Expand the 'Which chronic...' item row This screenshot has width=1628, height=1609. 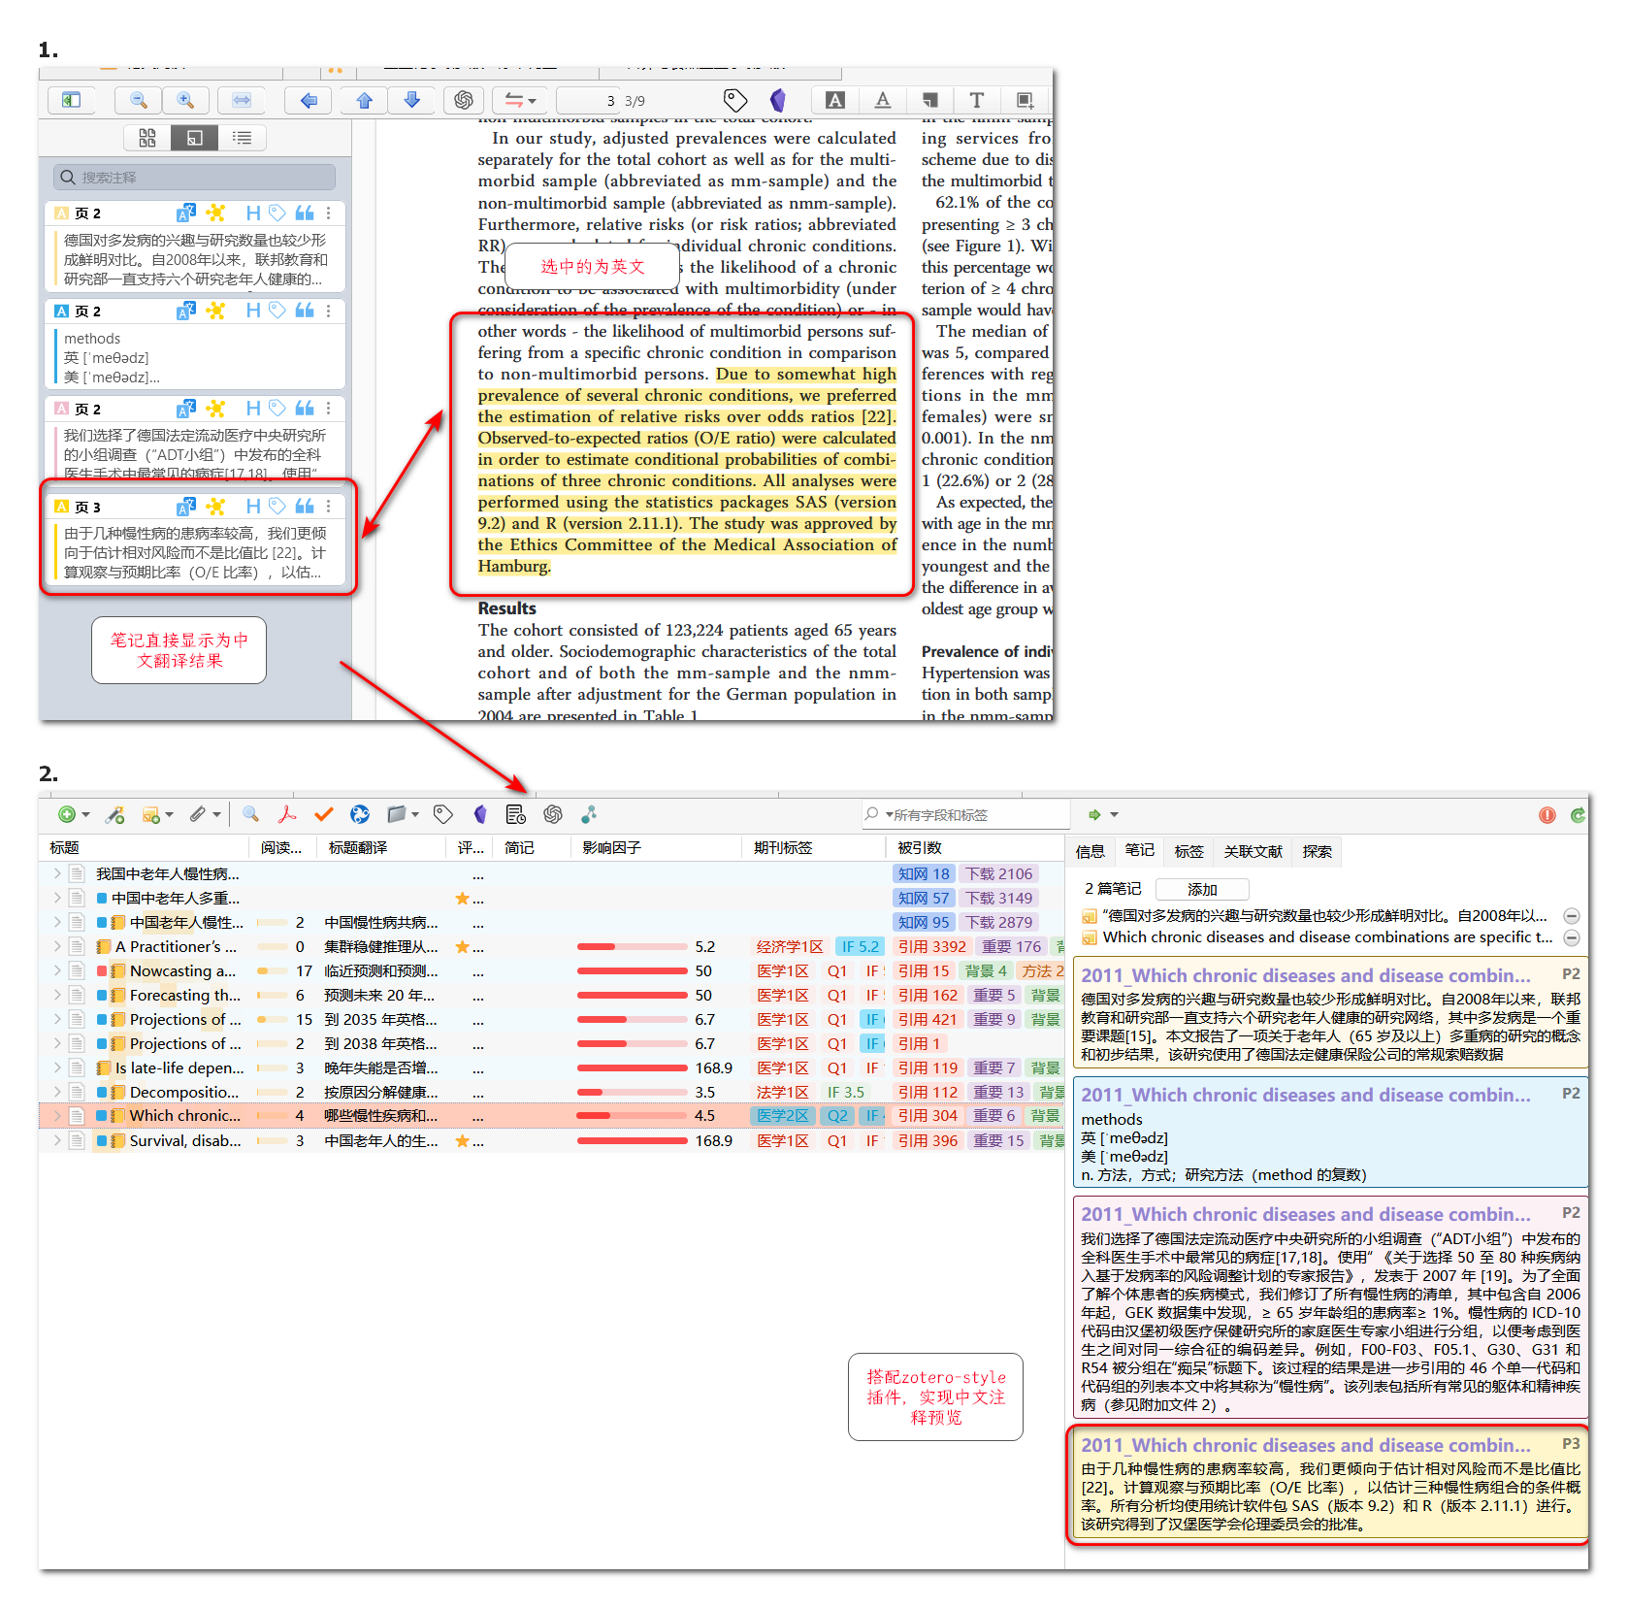pyautogui.click(x=57, y=1116)
